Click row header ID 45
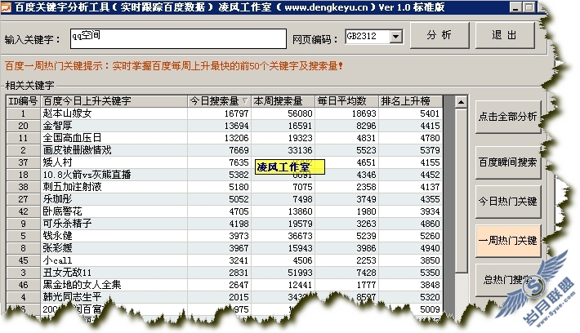The width and height of the screenshot is (580, 333). point(24,260)
